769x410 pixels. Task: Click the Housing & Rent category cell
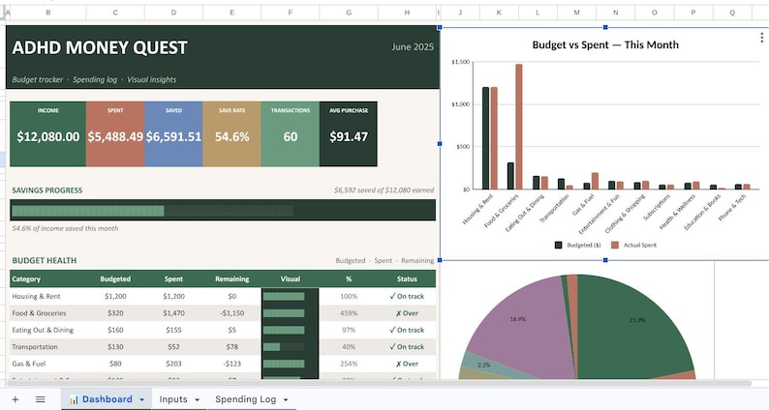click(x=48, y=296)
